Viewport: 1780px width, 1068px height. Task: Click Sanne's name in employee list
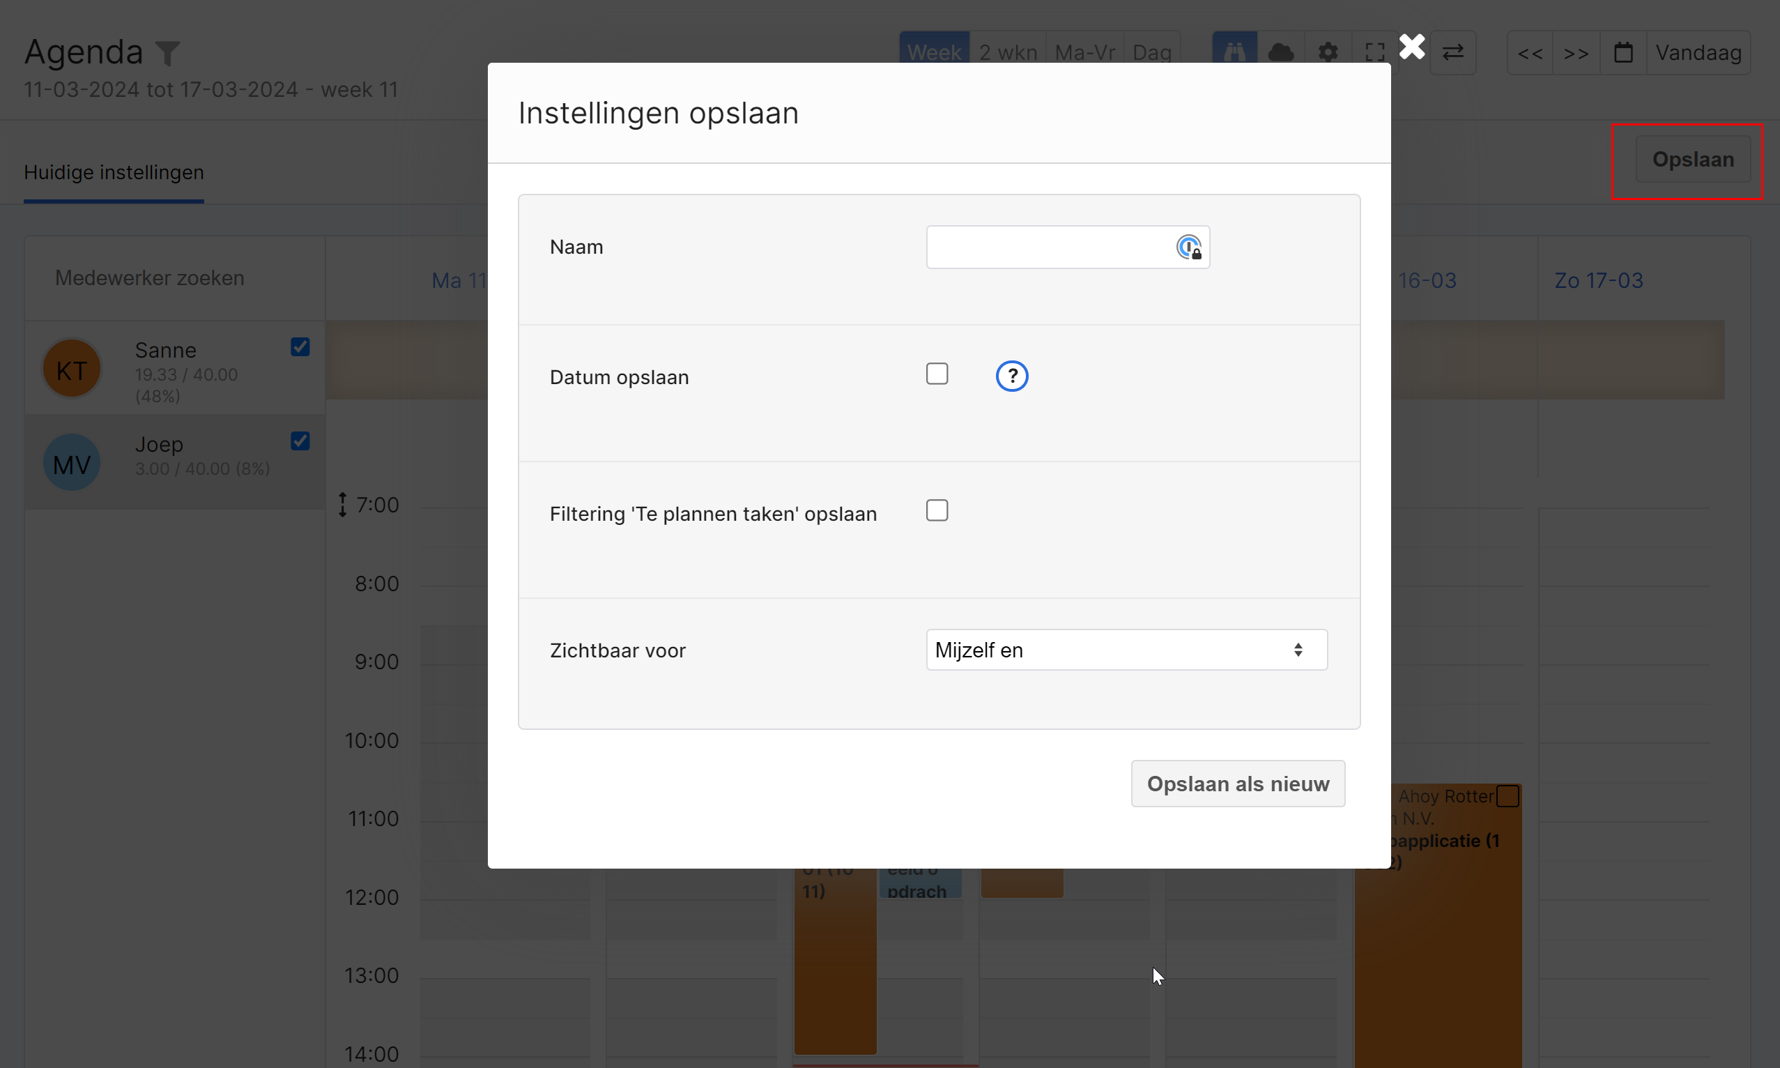point(165,350)
